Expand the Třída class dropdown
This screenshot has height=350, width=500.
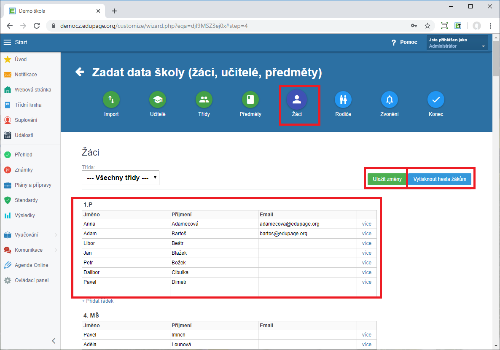click(121, 178)
